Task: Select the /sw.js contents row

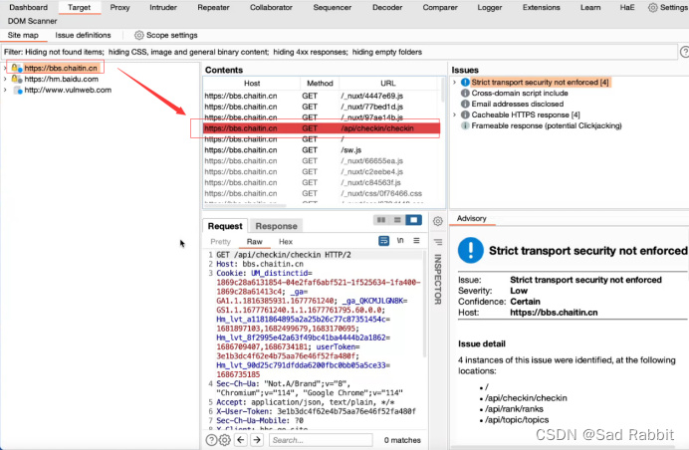Action: [x=322, y=150]
